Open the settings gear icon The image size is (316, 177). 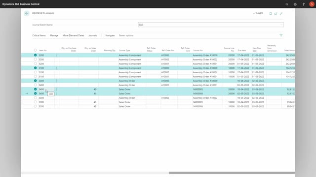(295, 4)
